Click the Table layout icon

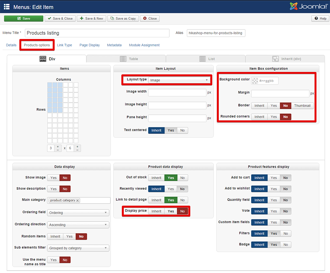point(123,59)
